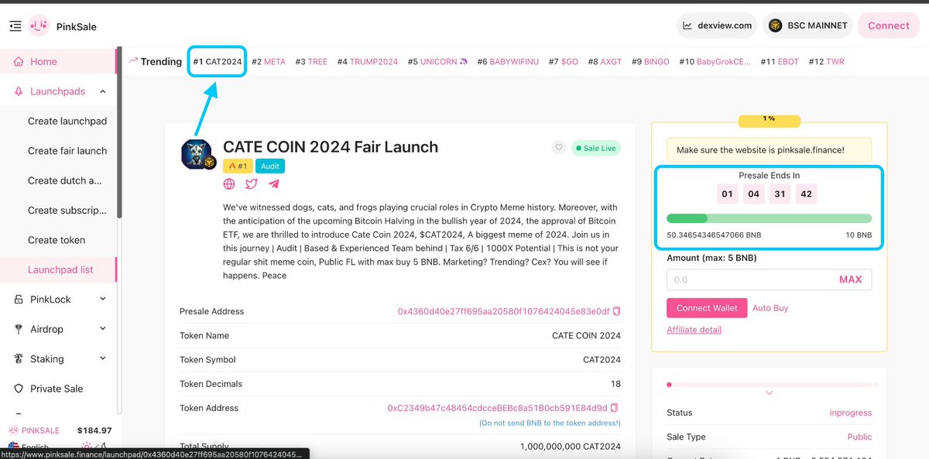This screenshot has width=929, height=459.
Task: Open project Telegram icon
Action: click(274, 184)
